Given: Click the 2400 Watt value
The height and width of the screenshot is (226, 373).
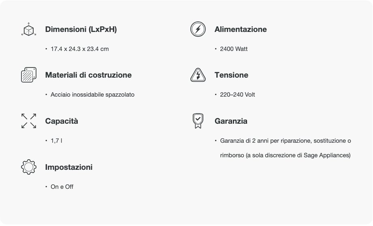Looking at the screenshot, I should [x=234, y=49].
